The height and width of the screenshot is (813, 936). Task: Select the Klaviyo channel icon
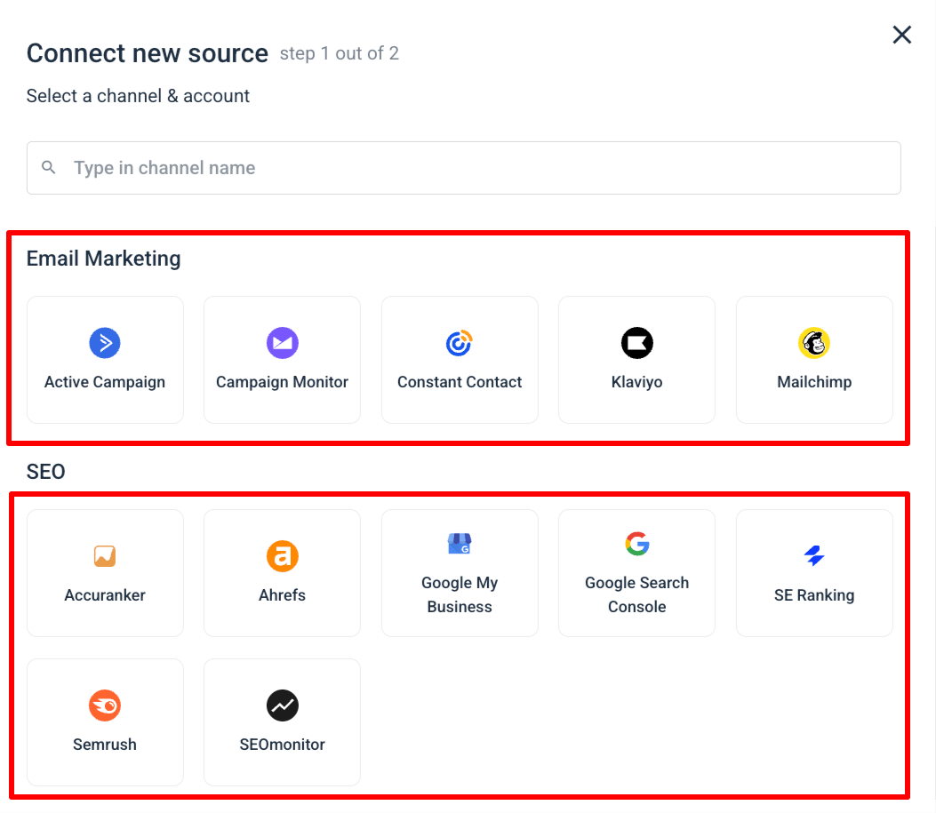click(636, 343)
